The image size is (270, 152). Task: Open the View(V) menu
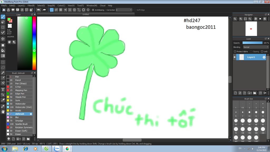pos(71,6)
